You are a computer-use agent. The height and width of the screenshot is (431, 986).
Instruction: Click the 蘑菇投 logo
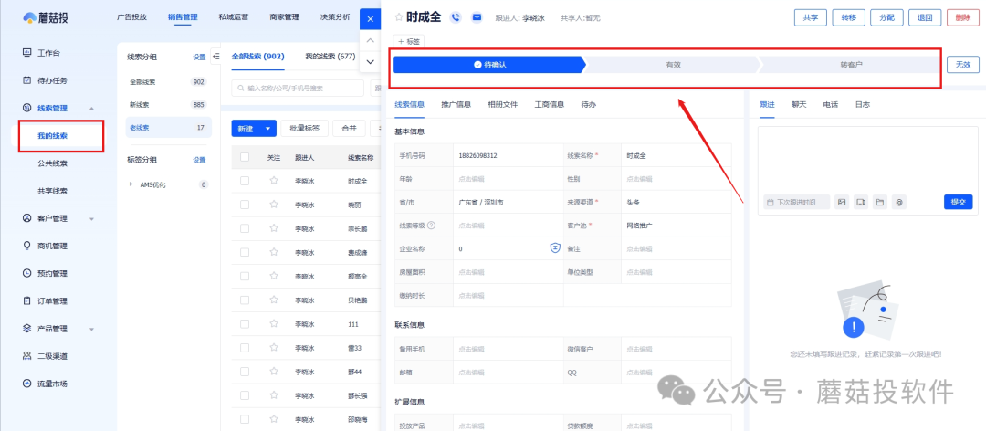[46, 17]
